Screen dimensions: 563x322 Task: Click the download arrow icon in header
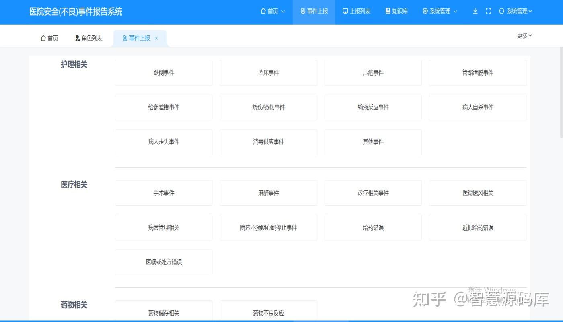tap(475, 11)
